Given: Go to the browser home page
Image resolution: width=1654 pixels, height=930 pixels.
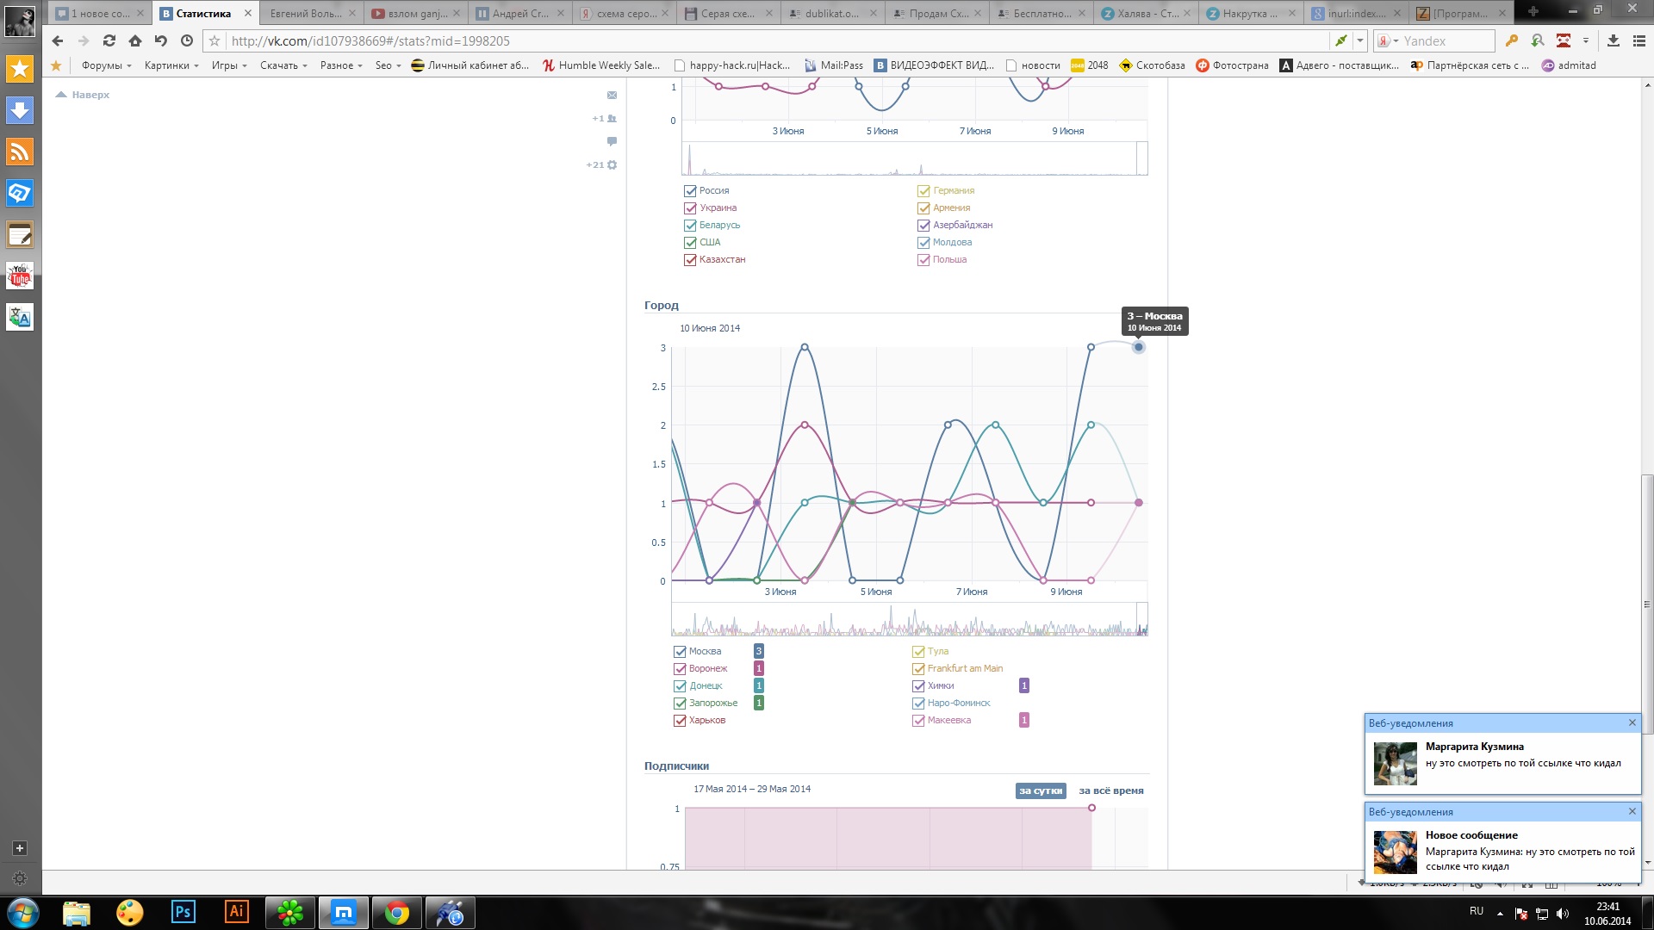Looking at the screenshot, I should [134, 40].
